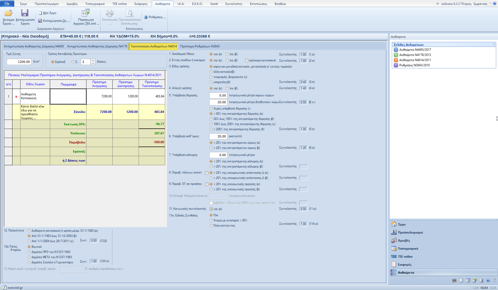Screen dimensions: 498x290
Task: Open the Αμοιβές section in the sidebar
Action: (x=404, y=241)
